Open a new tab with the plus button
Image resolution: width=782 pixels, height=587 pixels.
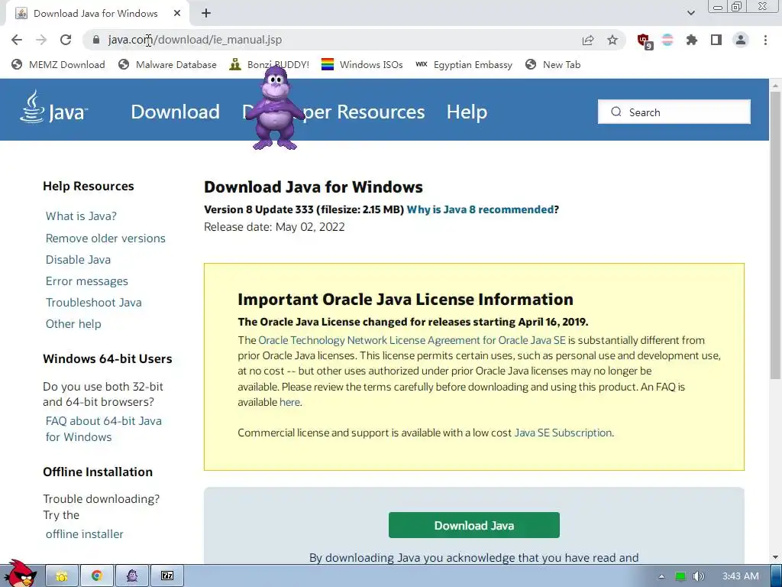[206, 14]
